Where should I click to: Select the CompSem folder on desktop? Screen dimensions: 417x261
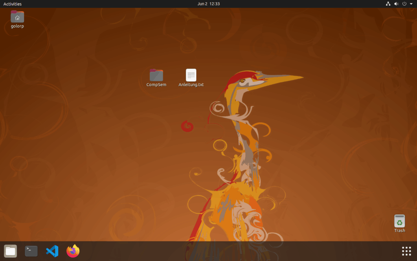[x=156, y=75]
